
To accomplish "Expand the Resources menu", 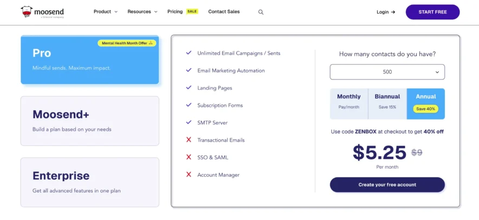I will pos(143,11).
